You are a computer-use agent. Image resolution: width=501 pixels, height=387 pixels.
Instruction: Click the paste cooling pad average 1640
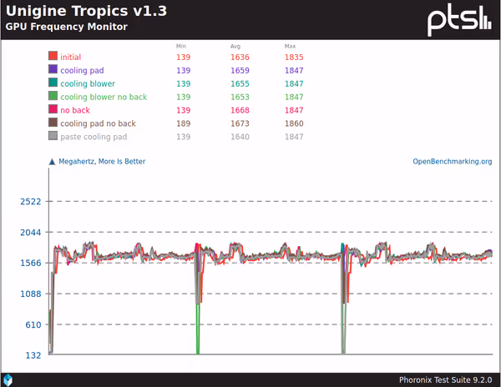point(240,137)
